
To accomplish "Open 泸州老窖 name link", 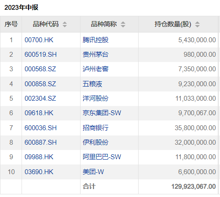I will pyautogui.click(x=95, y=69).
